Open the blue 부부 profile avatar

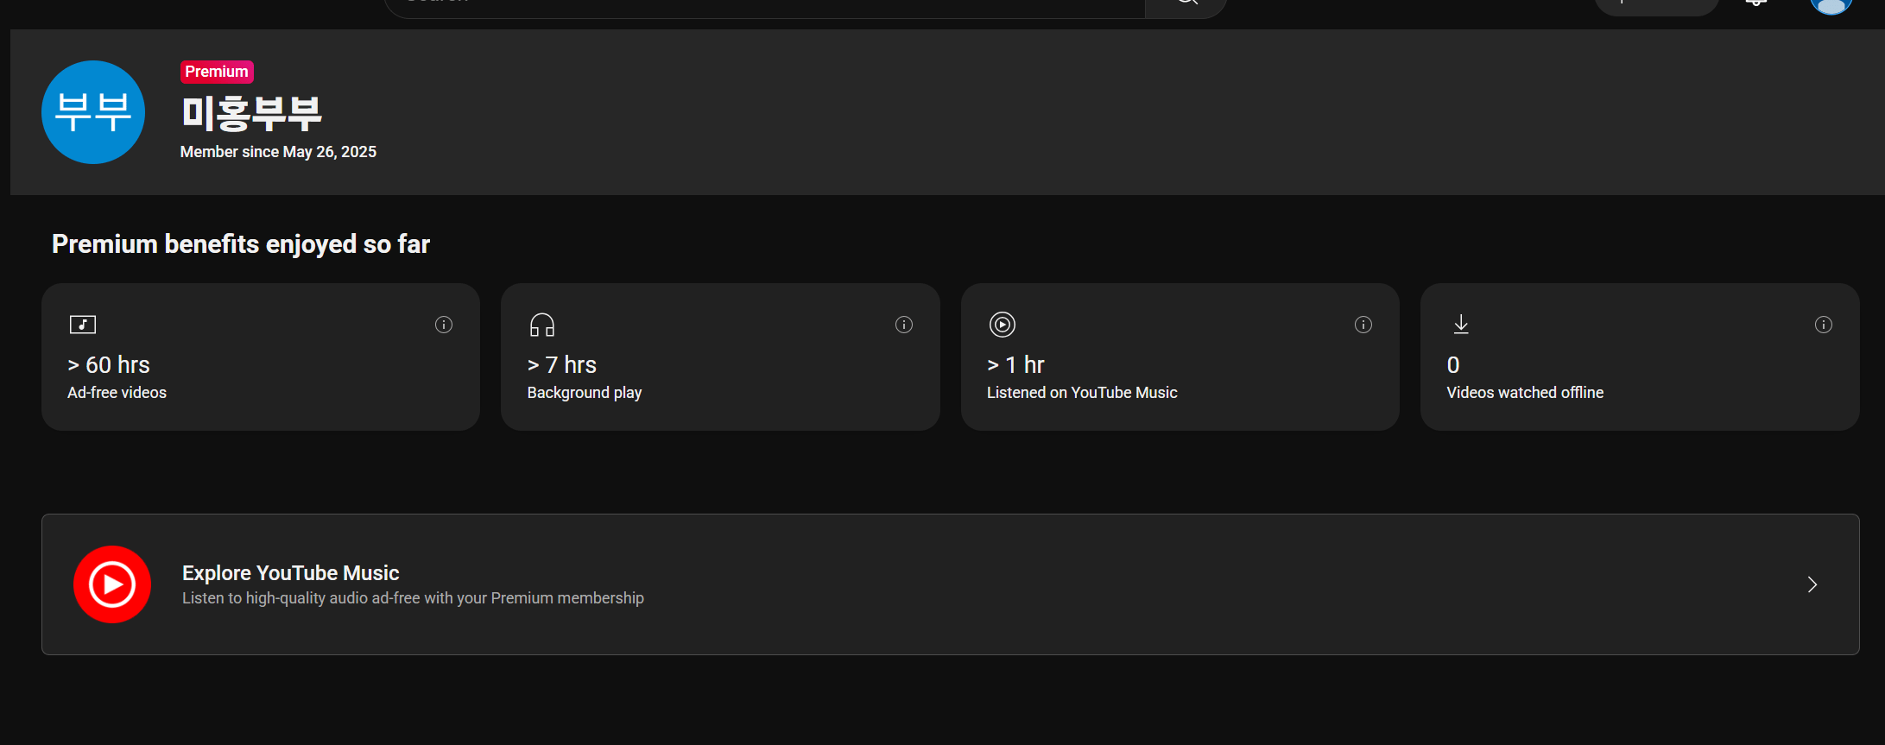(93, 112)
